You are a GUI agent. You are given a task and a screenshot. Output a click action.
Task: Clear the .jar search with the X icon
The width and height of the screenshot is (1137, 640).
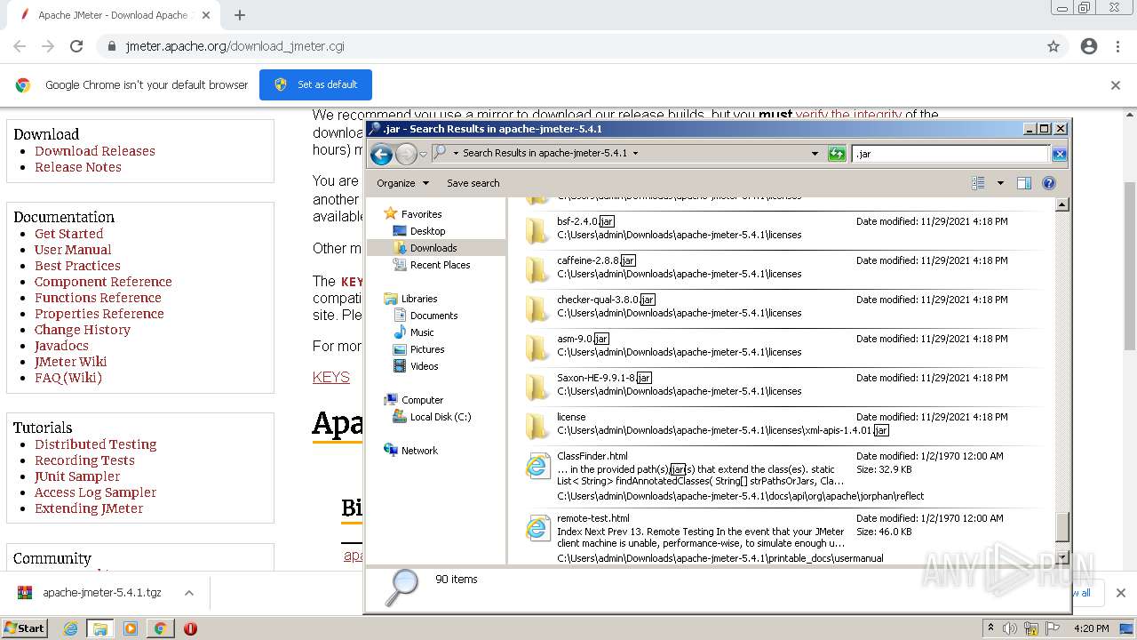[x=1059, y=154]
